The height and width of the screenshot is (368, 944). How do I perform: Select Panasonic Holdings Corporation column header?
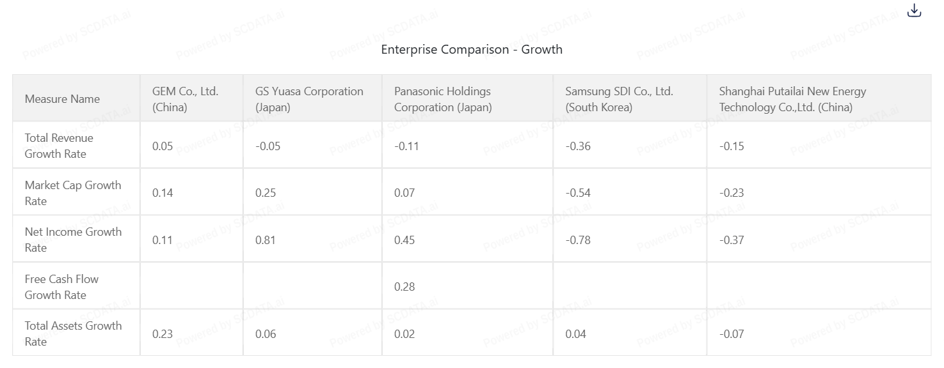443,99
